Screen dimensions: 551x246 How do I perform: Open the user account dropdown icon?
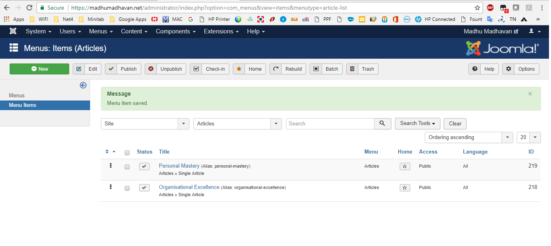tap(534, 31)
